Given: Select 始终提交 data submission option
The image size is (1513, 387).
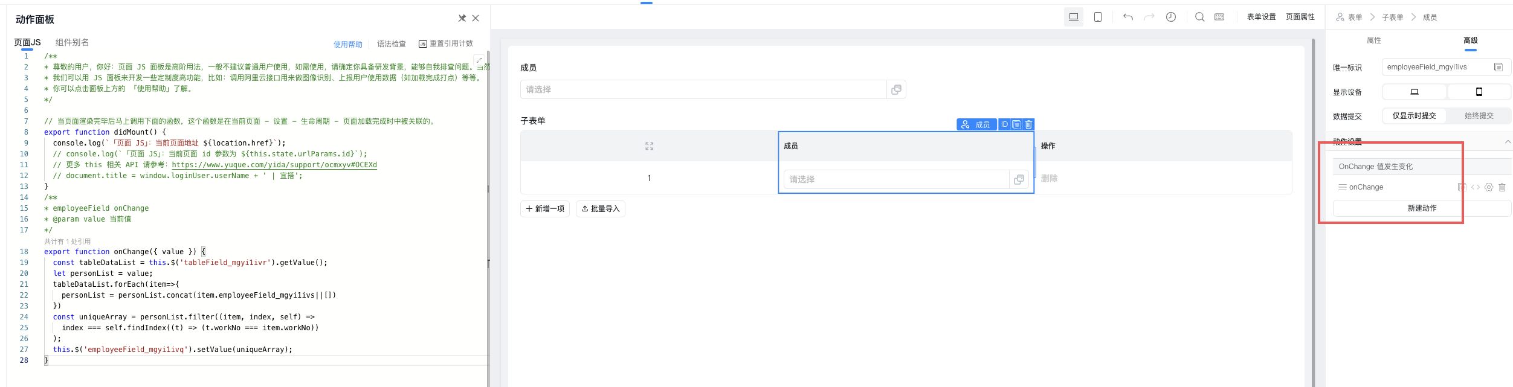Looking at the screenshot, I should (1479, 116).
